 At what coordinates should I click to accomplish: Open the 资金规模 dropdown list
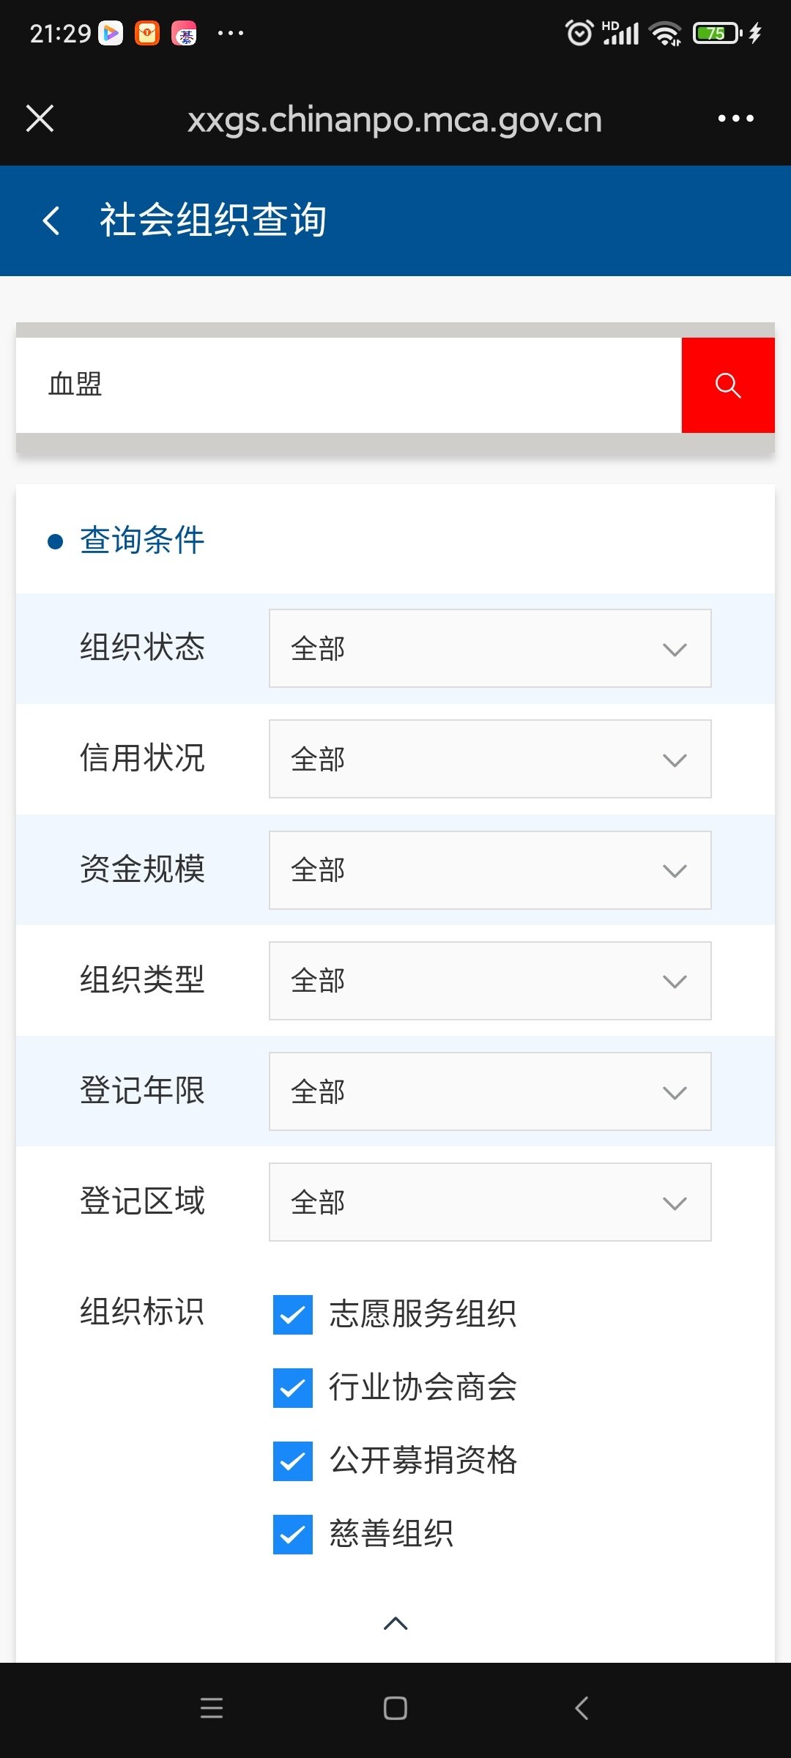point(490,870)
